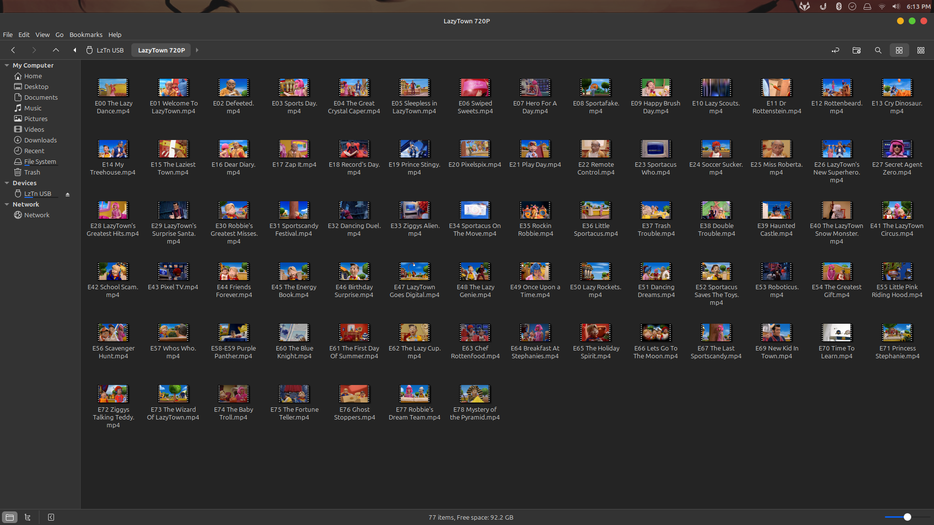Eject the LzTn USB device
The image size is (934, 525).
(x=68, y=194)
